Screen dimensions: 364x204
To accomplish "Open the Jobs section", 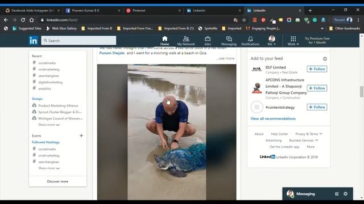I will point(208,41).
